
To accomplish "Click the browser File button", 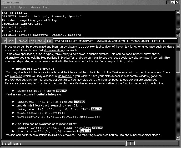I will pos(4,41).
